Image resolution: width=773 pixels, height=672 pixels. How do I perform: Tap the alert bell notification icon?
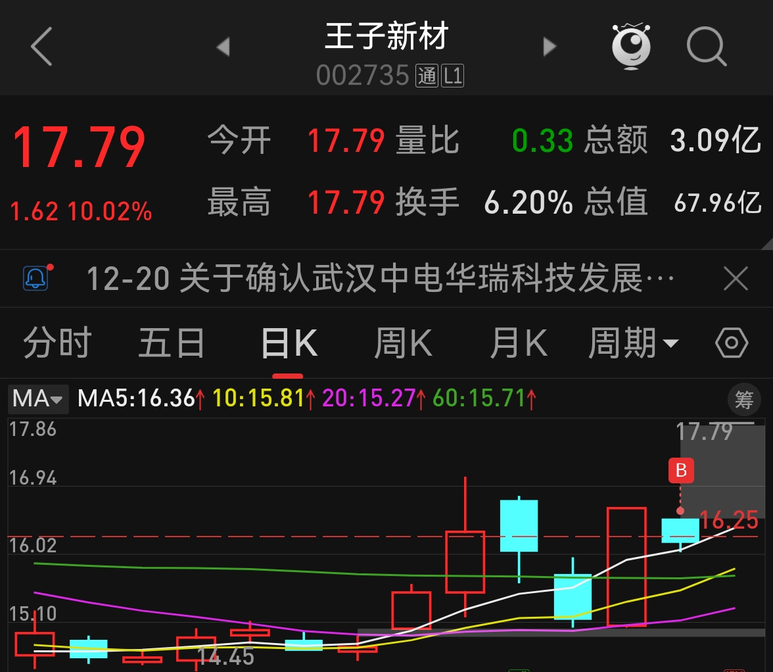(x=35, y=278)
